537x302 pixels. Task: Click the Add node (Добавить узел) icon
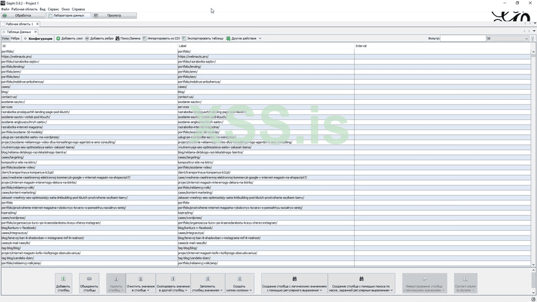click(59, 39)
